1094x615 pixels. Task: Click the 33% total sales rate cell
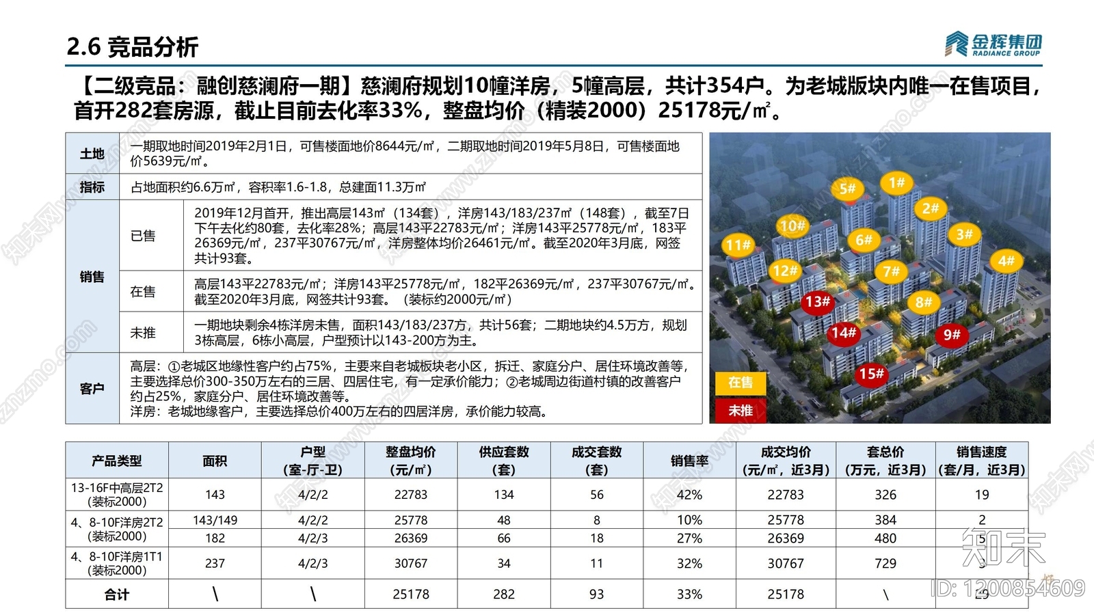click(x=689, y=594)
